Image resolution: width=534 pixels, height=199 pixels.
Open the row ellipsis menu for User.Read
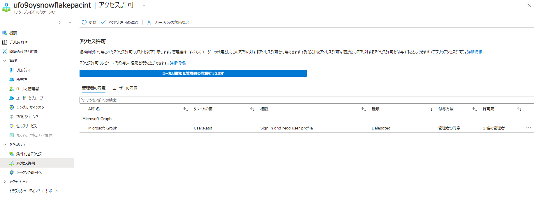point(529,128)
